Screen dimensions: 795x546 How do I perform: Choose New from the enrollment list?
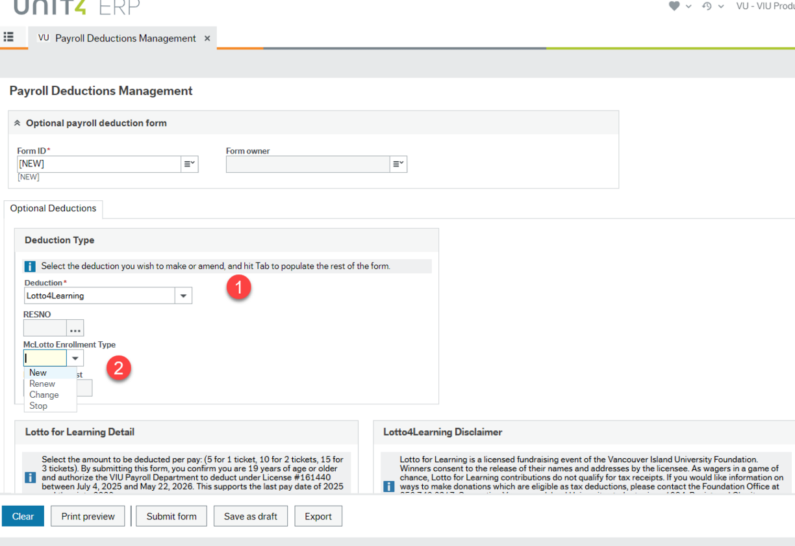[x=50, y=373]
